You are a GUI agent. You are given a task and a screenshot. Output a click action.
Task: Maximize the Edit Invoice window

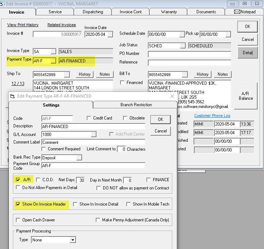coord(245,4)
